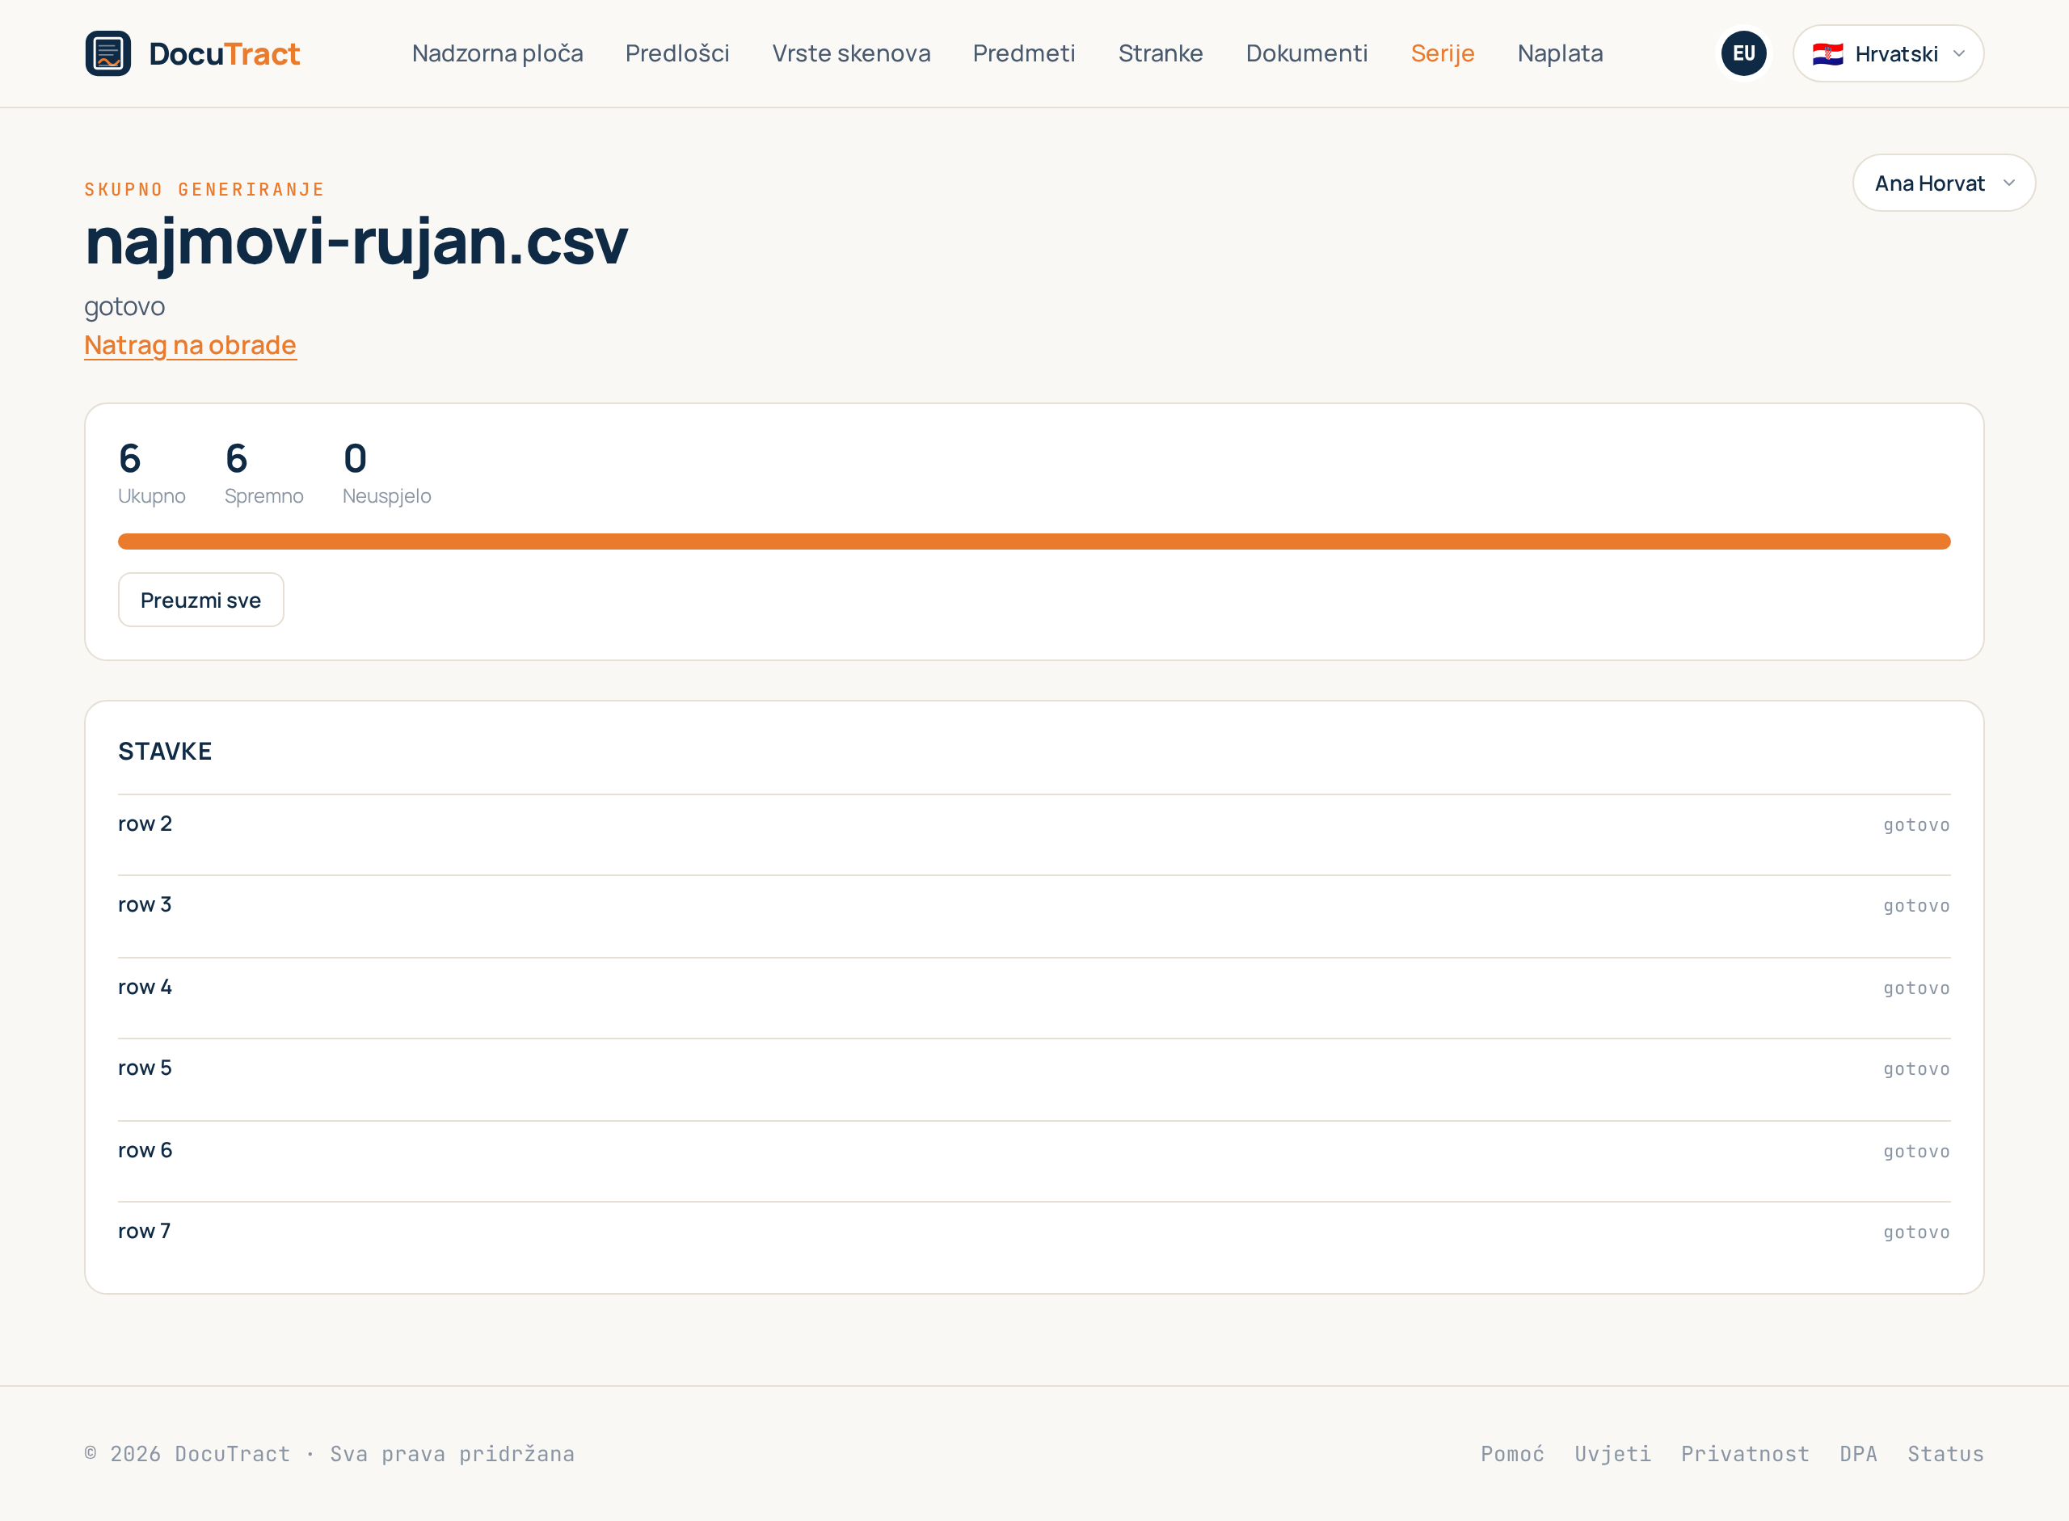Viewport: 2069px width, 1521px height.
Task: Open the Pomoć footer link
Action: coord(1512,1454)
